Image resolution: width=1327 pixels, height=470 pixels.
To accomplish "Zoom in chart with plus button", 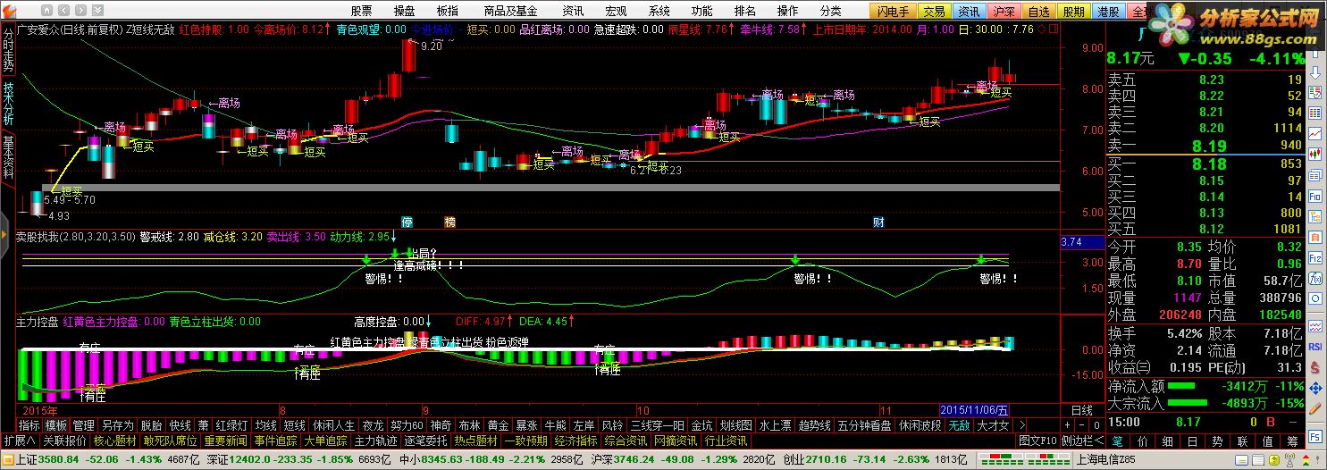I will (1067, 424).
